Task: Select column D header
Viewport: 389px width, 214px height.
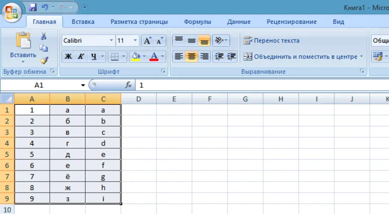Action: pos(139,99)
